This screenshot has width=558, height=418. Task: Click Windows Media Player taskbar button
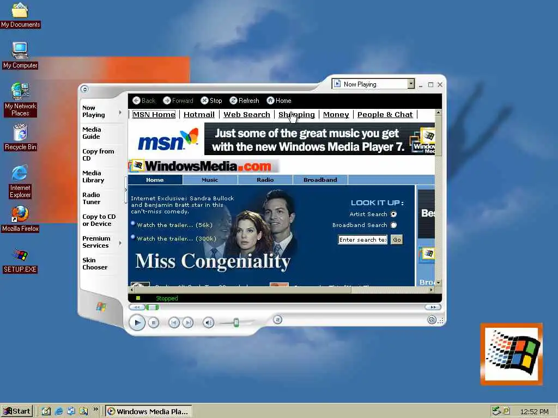pyautogui.click(x=148, y=411)
